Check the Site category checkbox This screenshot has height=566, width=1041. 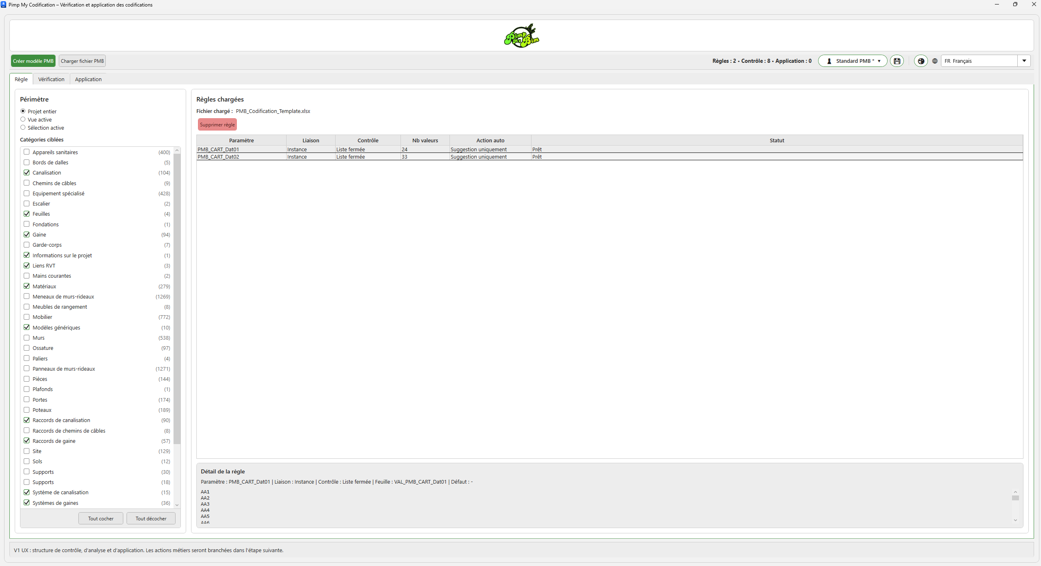click(x=27, y=451)
